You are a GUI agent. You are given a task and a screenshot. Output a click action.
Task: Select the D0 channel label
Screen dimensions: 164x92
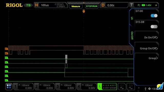6,80
